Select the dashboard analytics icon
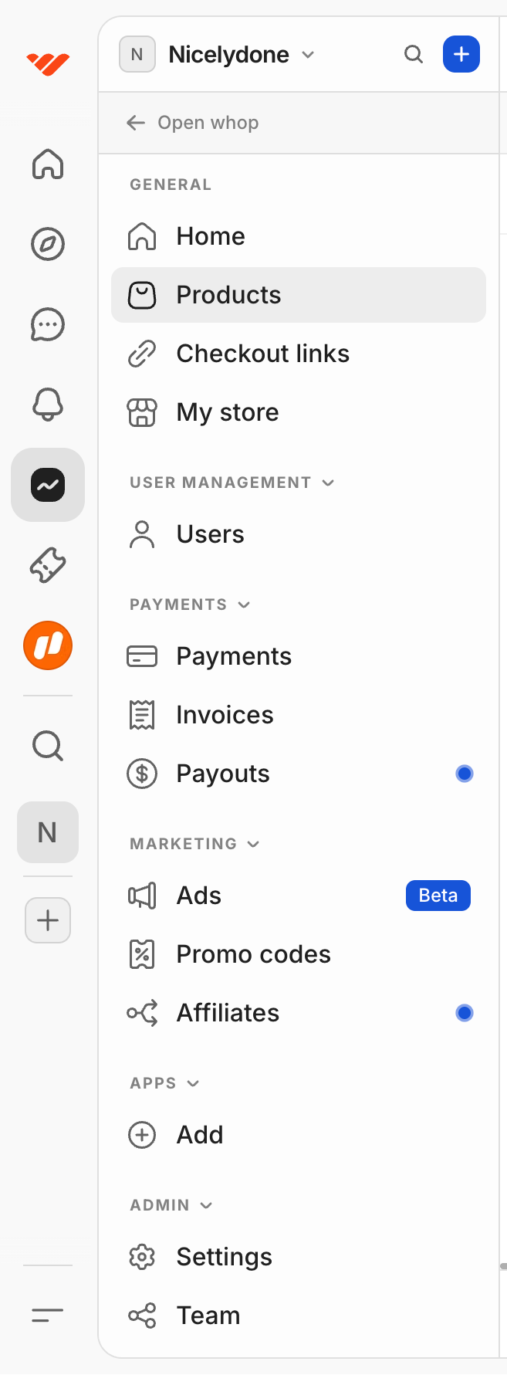 point(48,485)
